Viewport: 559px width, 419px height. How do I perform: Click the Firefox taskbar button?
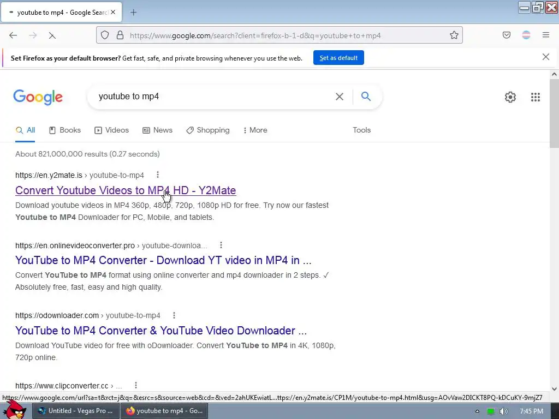[x=164, y=411]
